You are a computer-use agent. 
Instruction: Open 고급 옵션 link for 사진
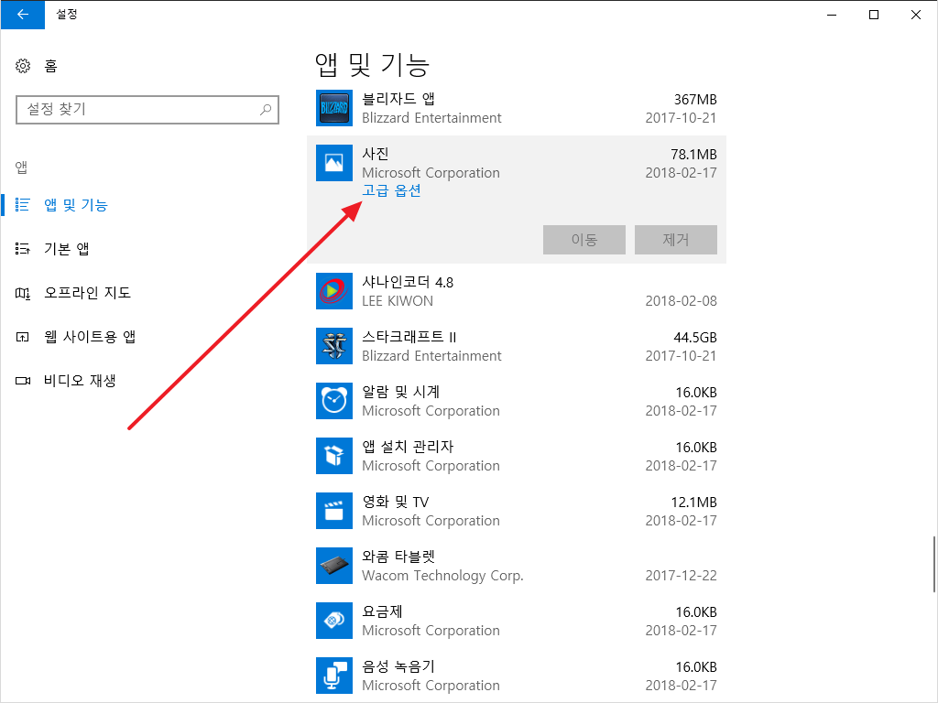(x=391, y=190)
